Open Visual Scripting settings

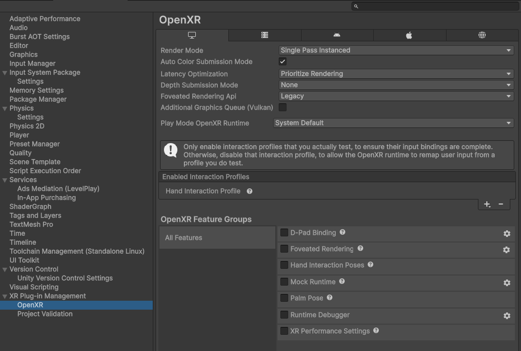coord(34,287)
